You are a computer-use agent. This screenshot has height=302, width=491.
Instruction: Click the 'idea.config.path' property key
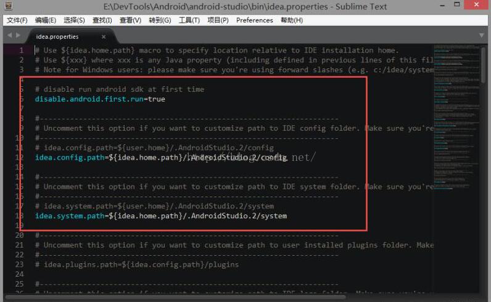pyautogui.click(x=70, y=157)
